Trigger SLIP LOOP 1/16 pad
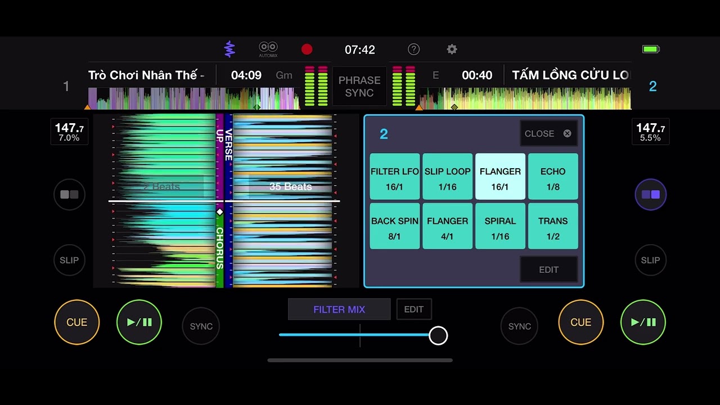Screen dimensions: 720x405 [x=448, y=177]
